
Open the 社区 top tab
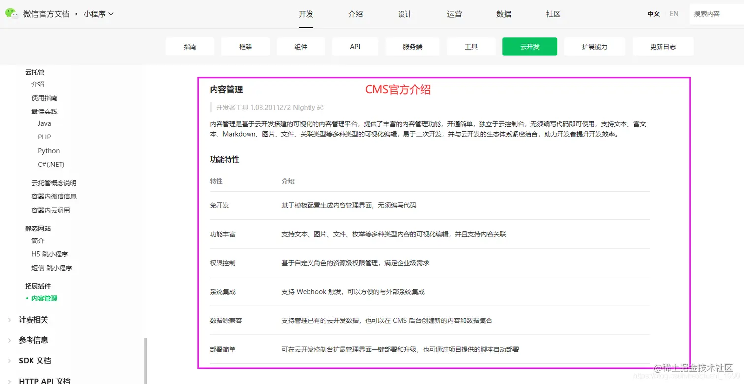click(554, 14)
